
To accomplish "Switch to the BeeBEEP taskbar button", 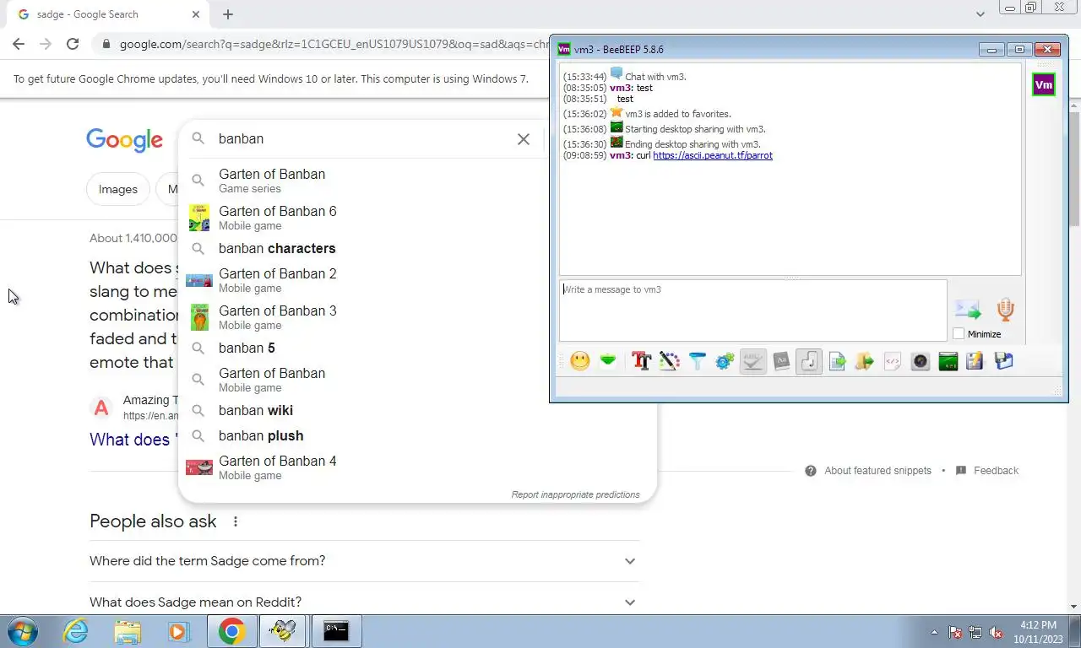I will pos(283,631).
